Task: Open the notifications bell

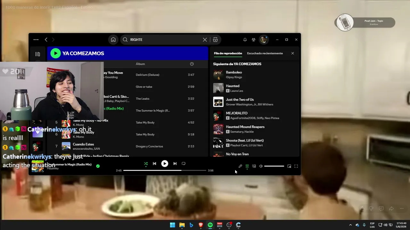Action: pos(245,40)
